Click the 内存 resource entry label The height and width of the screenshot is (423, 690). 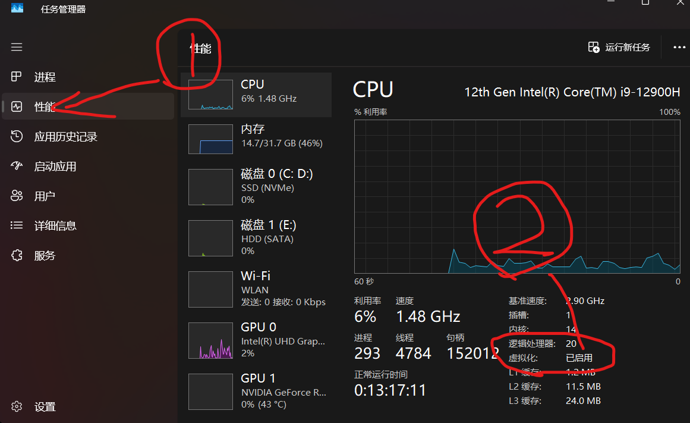click(x=253, y=129)
